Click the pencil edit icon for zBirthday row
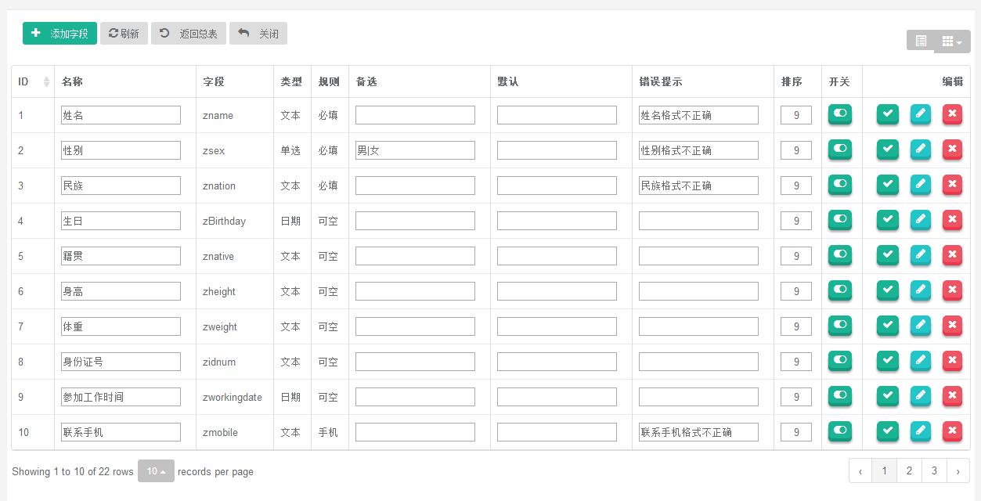The image size is (981, 501). click(x=920, y=220)
